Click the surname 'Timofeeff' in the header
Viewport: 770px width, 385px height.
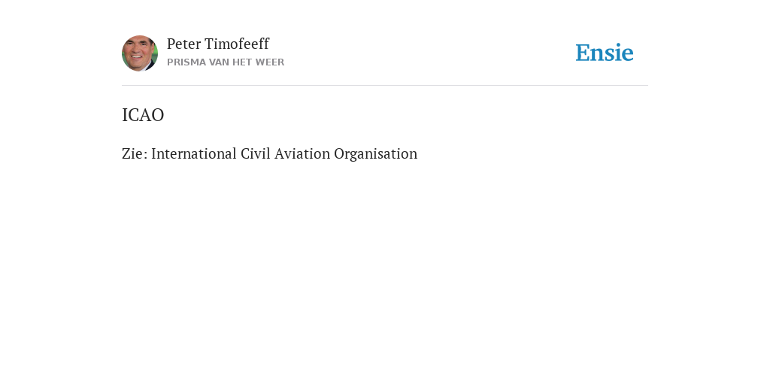pyautogui.click(x=237, y=44)
